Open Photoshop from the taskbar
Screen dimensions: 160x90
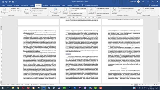click(70, 88)
